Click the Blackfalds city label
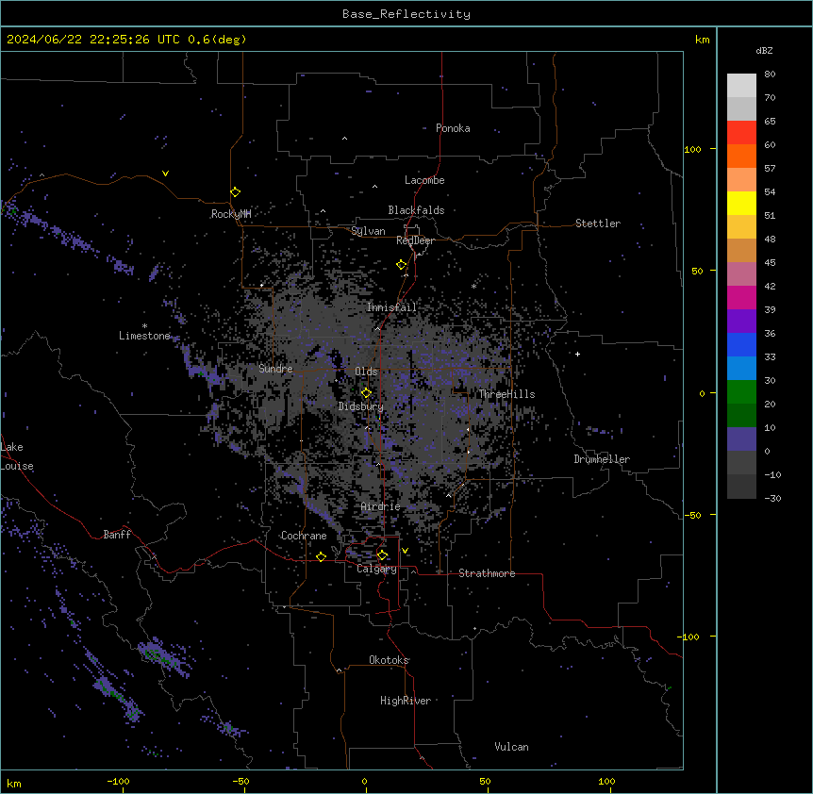Viewport: 813px width, 794px height. 416,210
